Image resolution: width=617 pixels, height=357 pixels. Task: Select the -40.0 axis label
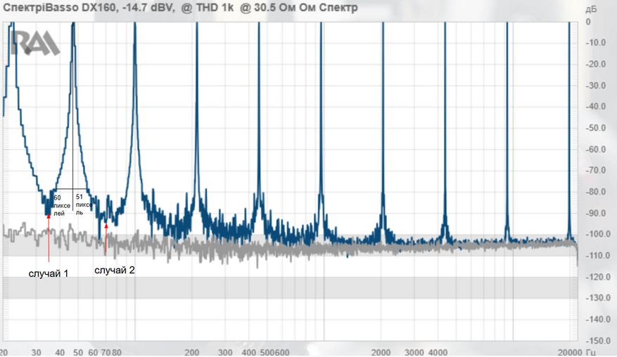click(595, 107)
